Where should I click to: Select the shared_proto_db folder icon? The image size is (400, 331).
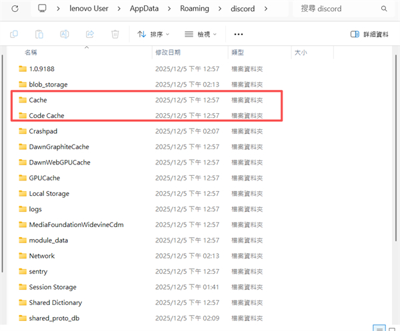23,318
